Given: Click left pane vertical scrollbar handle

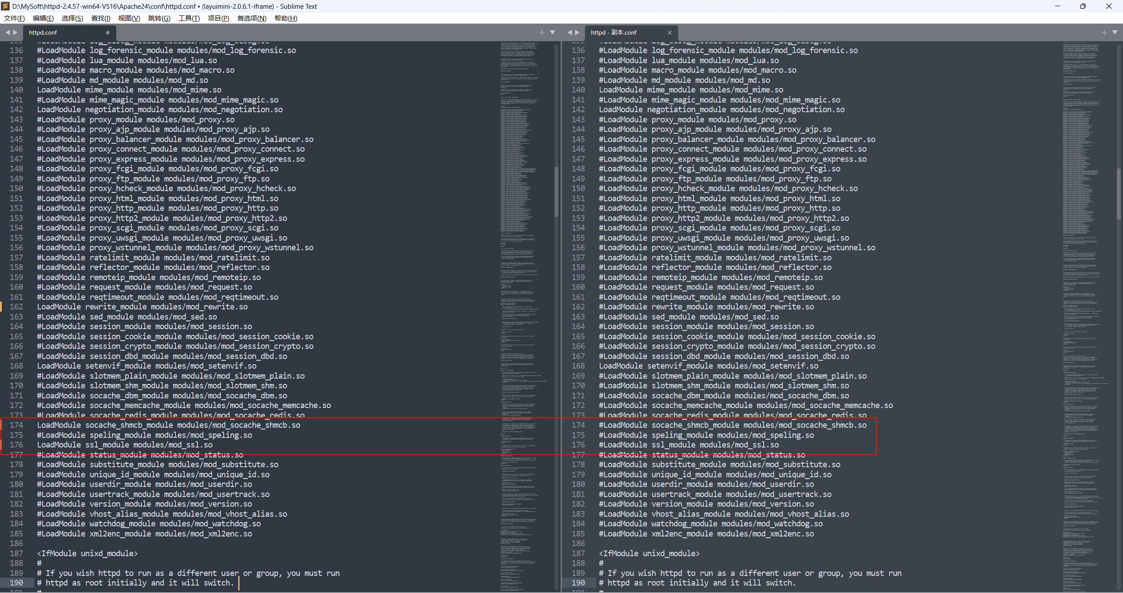Looking at the screenshot, I should click(x=556, y=192).
